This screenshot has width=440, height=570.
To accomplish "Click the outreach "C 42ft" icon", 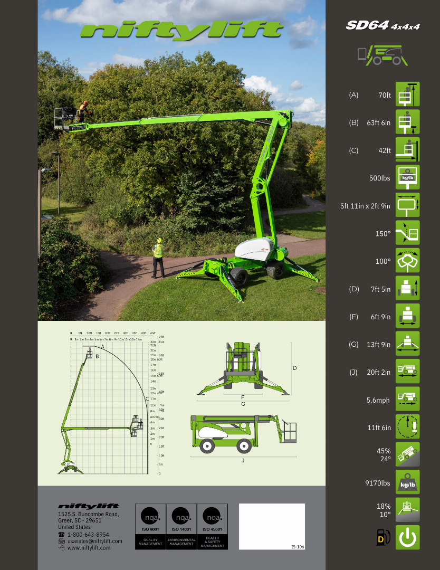I will (x=407, y=150).
